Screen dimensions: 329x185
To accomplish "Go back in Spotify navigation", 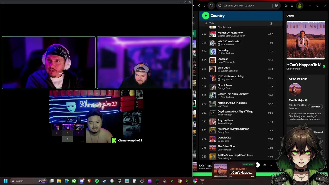I will (199, 6).
